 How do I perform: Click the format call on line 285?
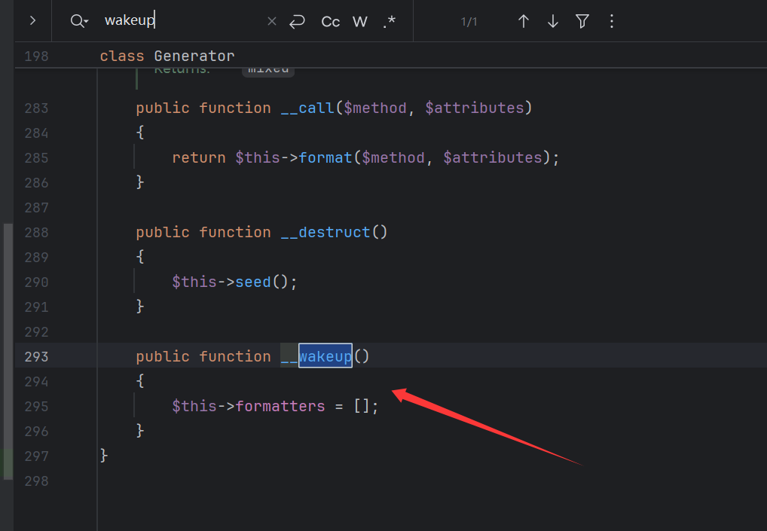325,157
